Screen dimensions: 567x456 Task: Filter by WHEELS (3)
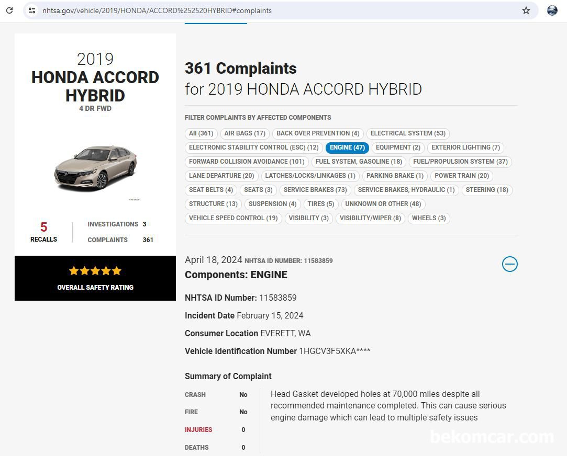click(429, 218)
